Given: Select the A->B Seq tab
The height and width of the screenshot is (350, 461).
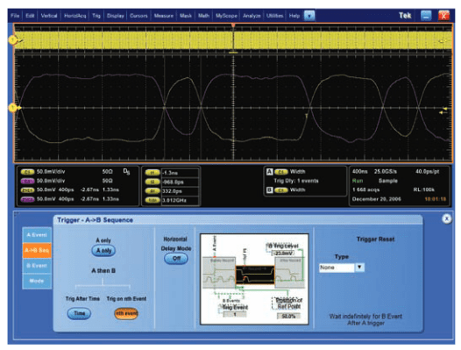Looking at the screenshot, I should click(37, 250).
